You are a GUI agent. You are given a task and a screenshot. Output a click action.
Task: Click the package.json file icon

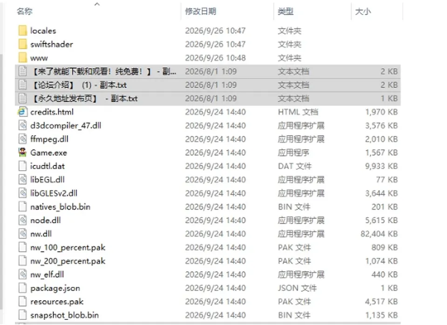(22, 288)
